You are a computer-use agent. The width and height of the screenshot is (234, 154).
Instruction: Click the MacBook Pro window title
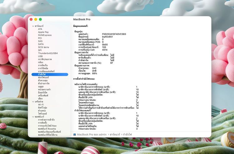tap(82, 19)
